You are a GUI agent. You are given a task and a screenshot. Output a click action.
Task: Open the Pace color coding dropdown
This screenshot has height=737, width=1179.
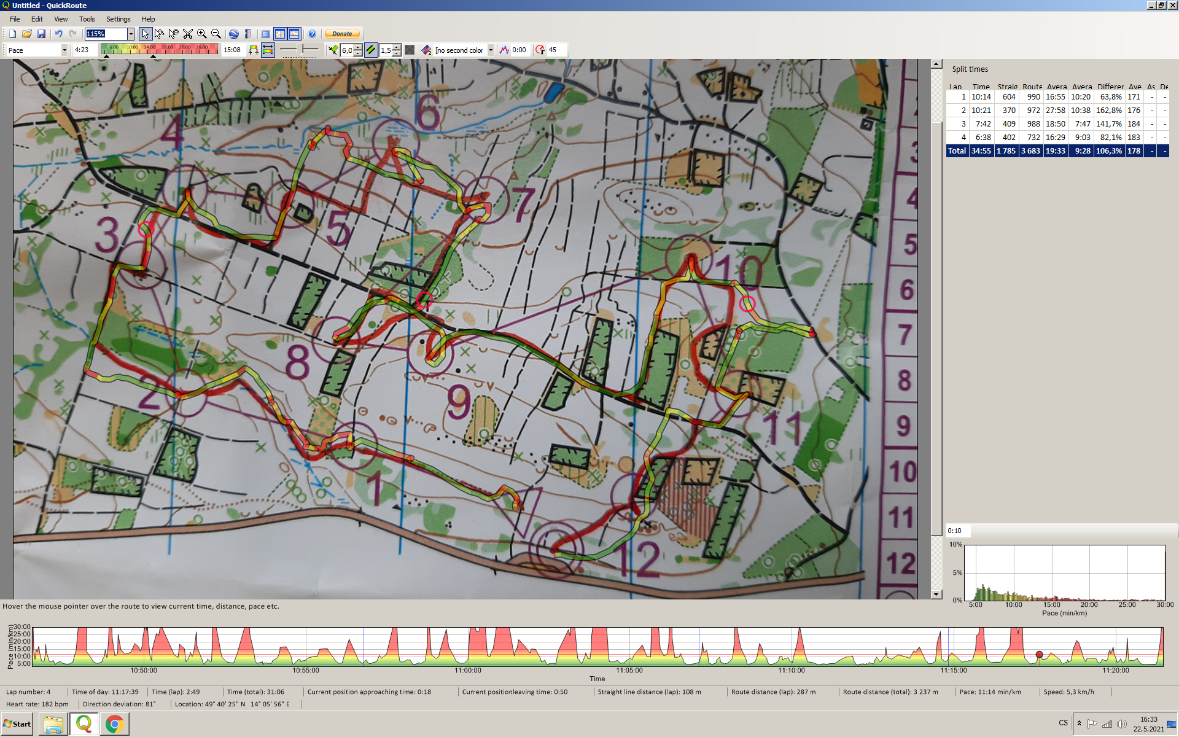click(x=64, y=50)
